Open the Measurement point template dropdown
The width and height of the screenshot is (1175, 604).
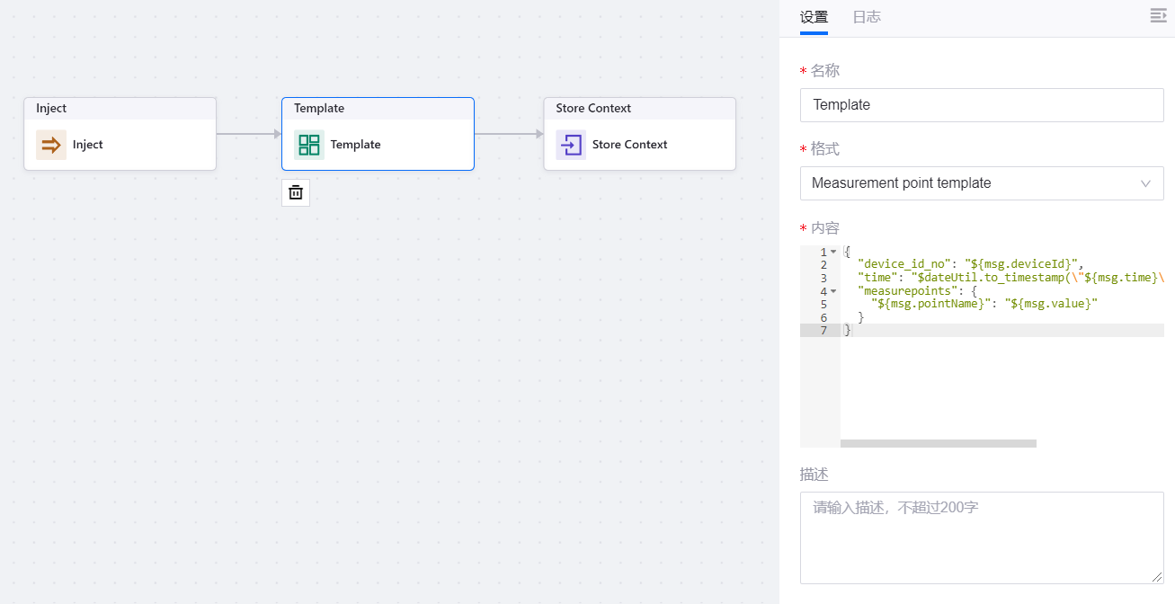971,183
